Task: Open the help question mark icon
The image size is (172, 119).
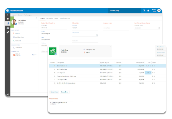Action: click(x=144, y=11)
